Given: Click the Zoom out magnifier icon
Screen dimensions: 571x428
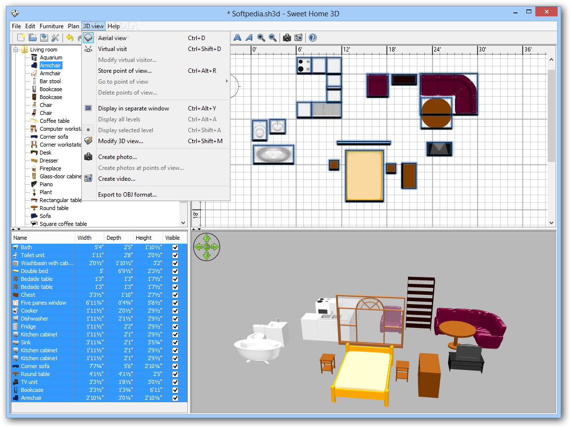Looking at the screenshot, I should tap(273, 38).
